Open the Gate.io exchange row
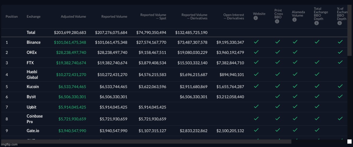 click(x=174, y=131)
